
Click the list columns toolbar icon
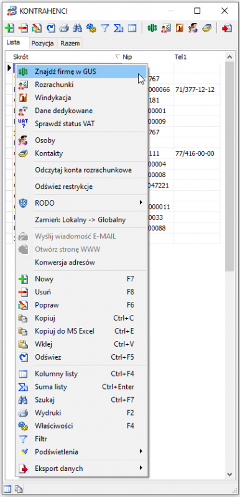132,28
